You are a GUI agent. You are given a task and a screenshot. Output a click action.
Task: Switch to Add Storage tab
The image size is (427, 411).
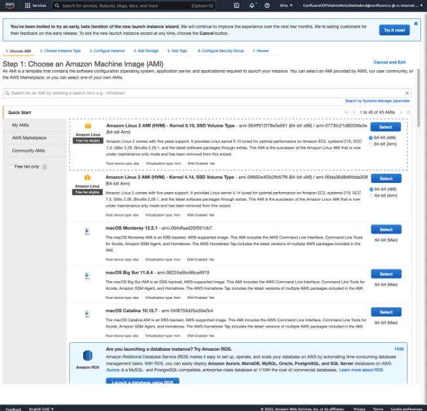(x=146, y=51)
